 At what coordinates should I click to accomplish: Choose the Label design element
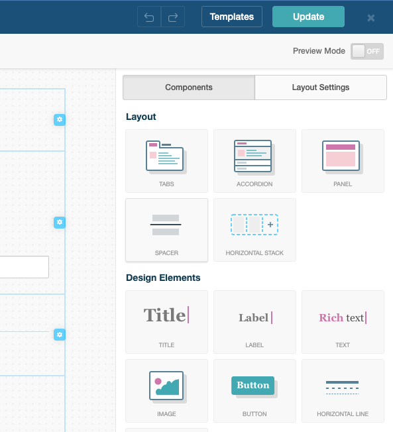254,322
